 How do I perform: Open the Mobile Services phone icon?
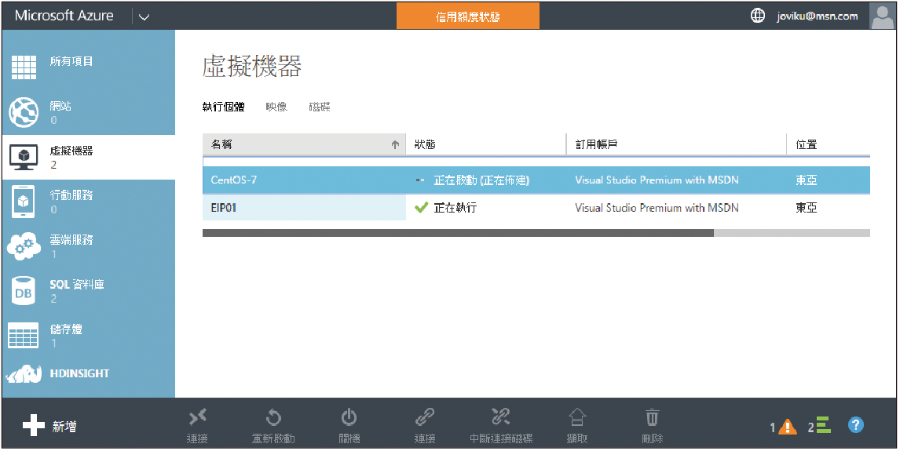click(x=24, y=202)
